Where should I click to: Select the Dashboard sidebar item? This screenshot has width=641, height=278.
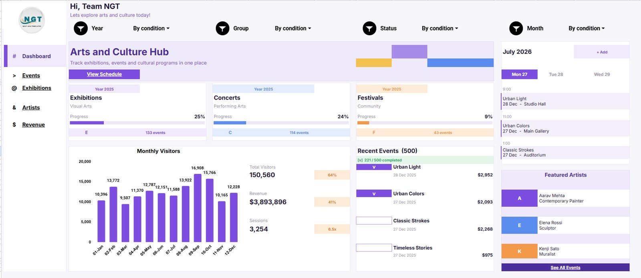tap(35, 56)
